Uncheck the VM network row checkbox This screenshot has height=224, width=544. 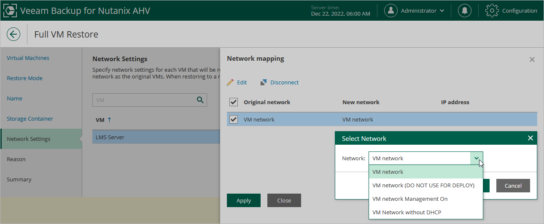pos(233,119)
